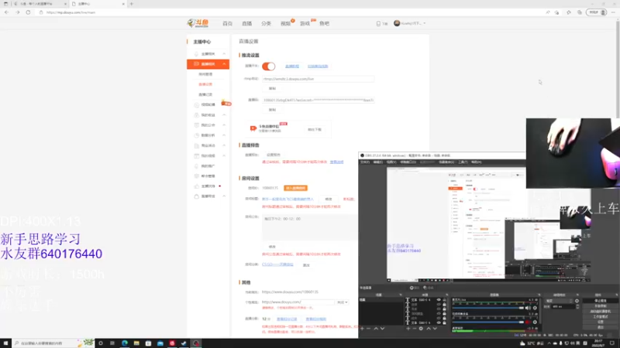Viewport: 620px width, 348px height.
Task: Open the user account dropdown beside avatar
Action: 424,24
